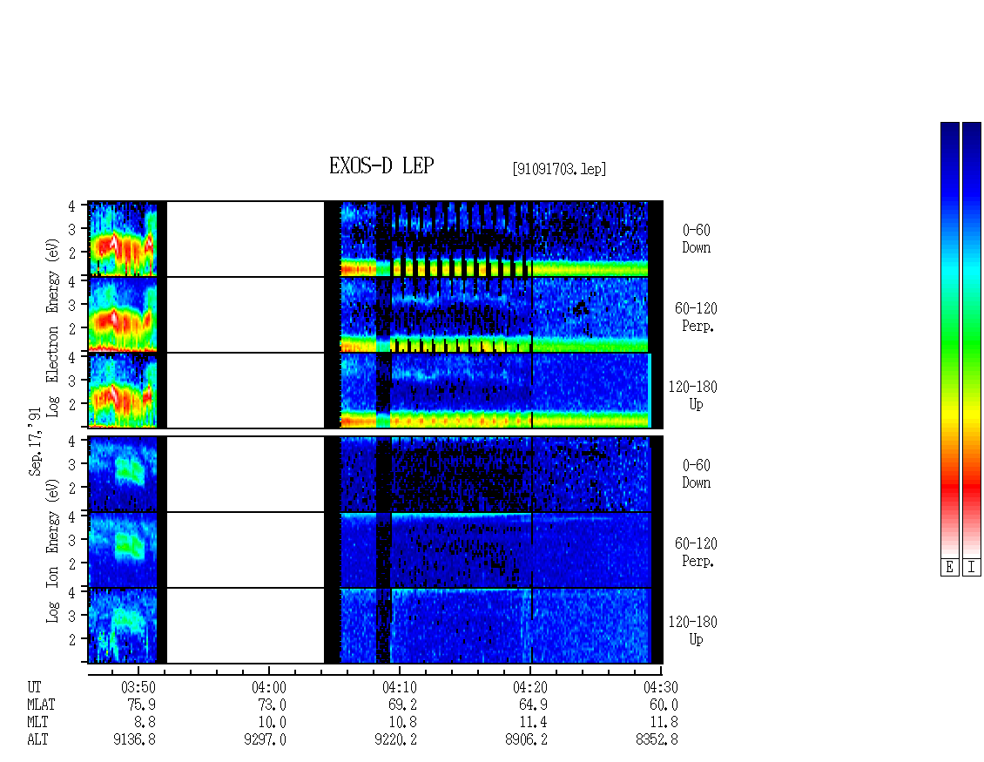The height and width of the screenshot is (762, 984).
Task: Click the MLT value 10.8
Action: pos(403,722)
